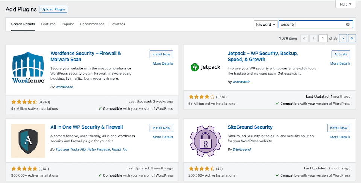Viewport: 361px width, 183px height.
Task: Open the Keyword search type dropdown
Action: 266,24
